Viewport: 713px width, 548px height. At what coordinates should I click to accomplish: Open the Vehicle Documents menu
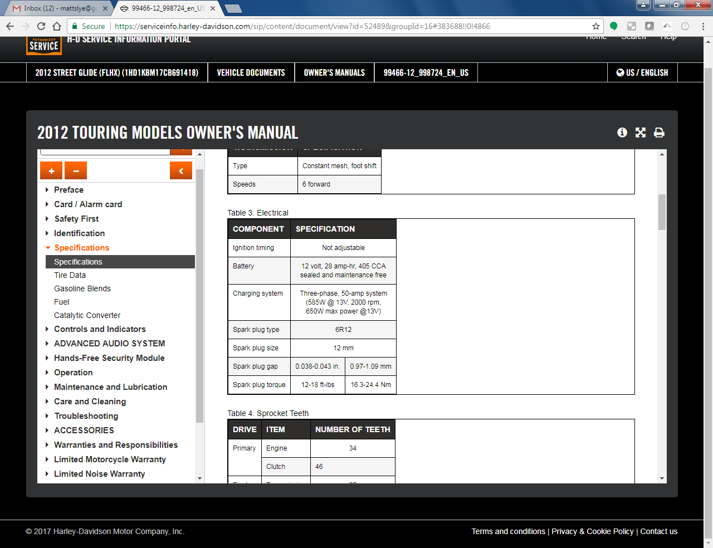[x=251, y=72]
